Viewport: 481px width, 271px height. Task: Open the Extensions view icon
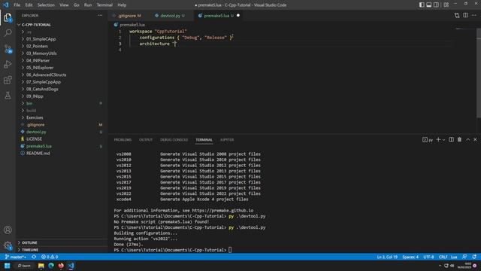point(8,81)
